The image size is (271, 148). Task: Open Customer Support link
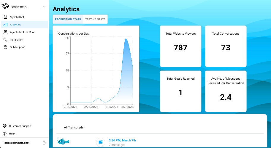(x=20, y=126)
